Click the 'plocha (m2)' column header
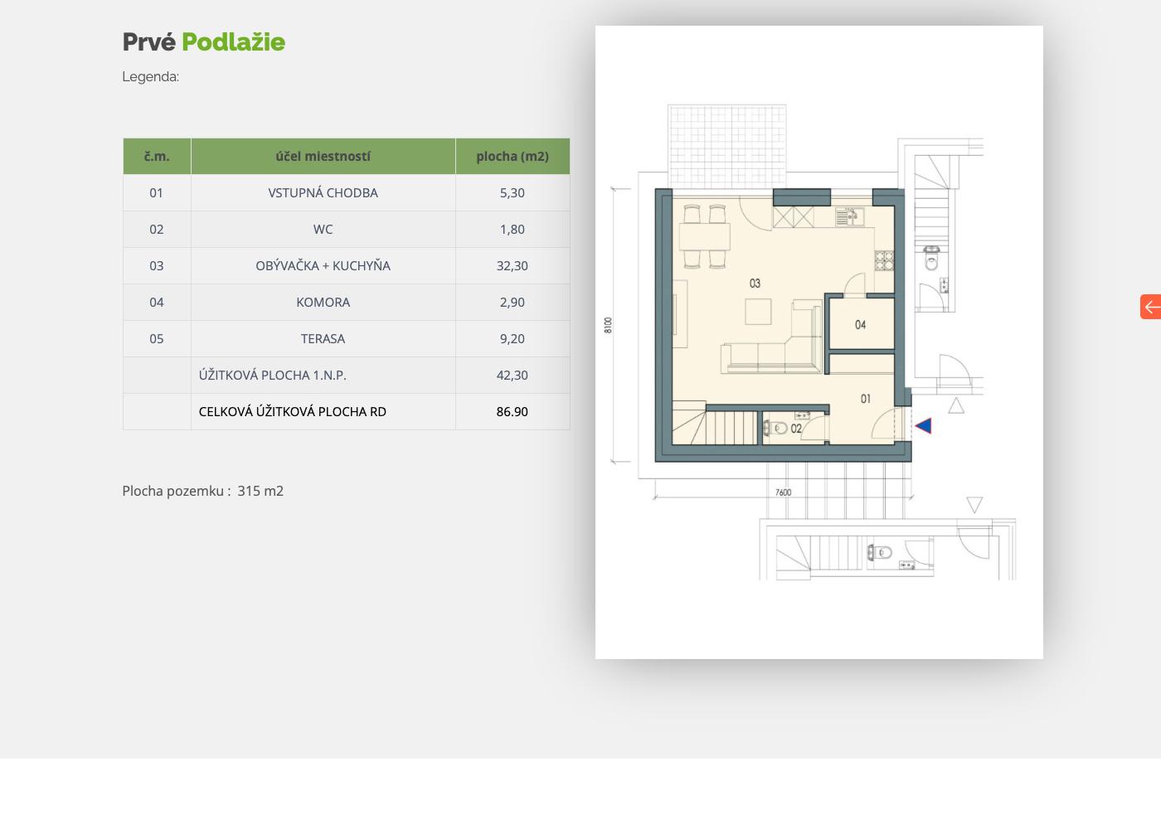Viewport: 1161px width, 829px height. point(512,156)
